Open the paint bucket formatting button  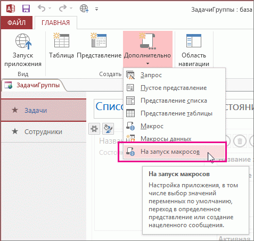[108, 129]
